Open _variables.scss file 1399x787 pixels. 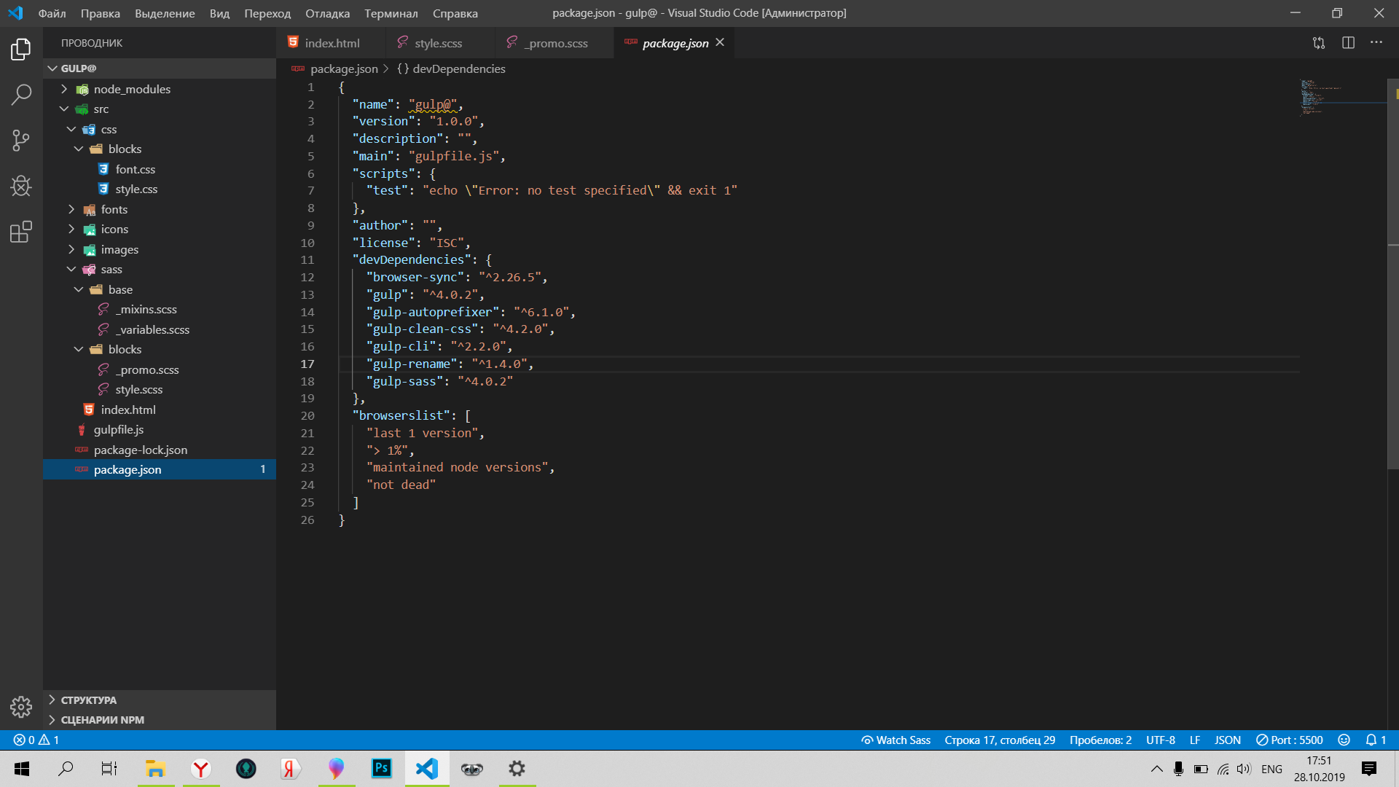tap(152, 329)
